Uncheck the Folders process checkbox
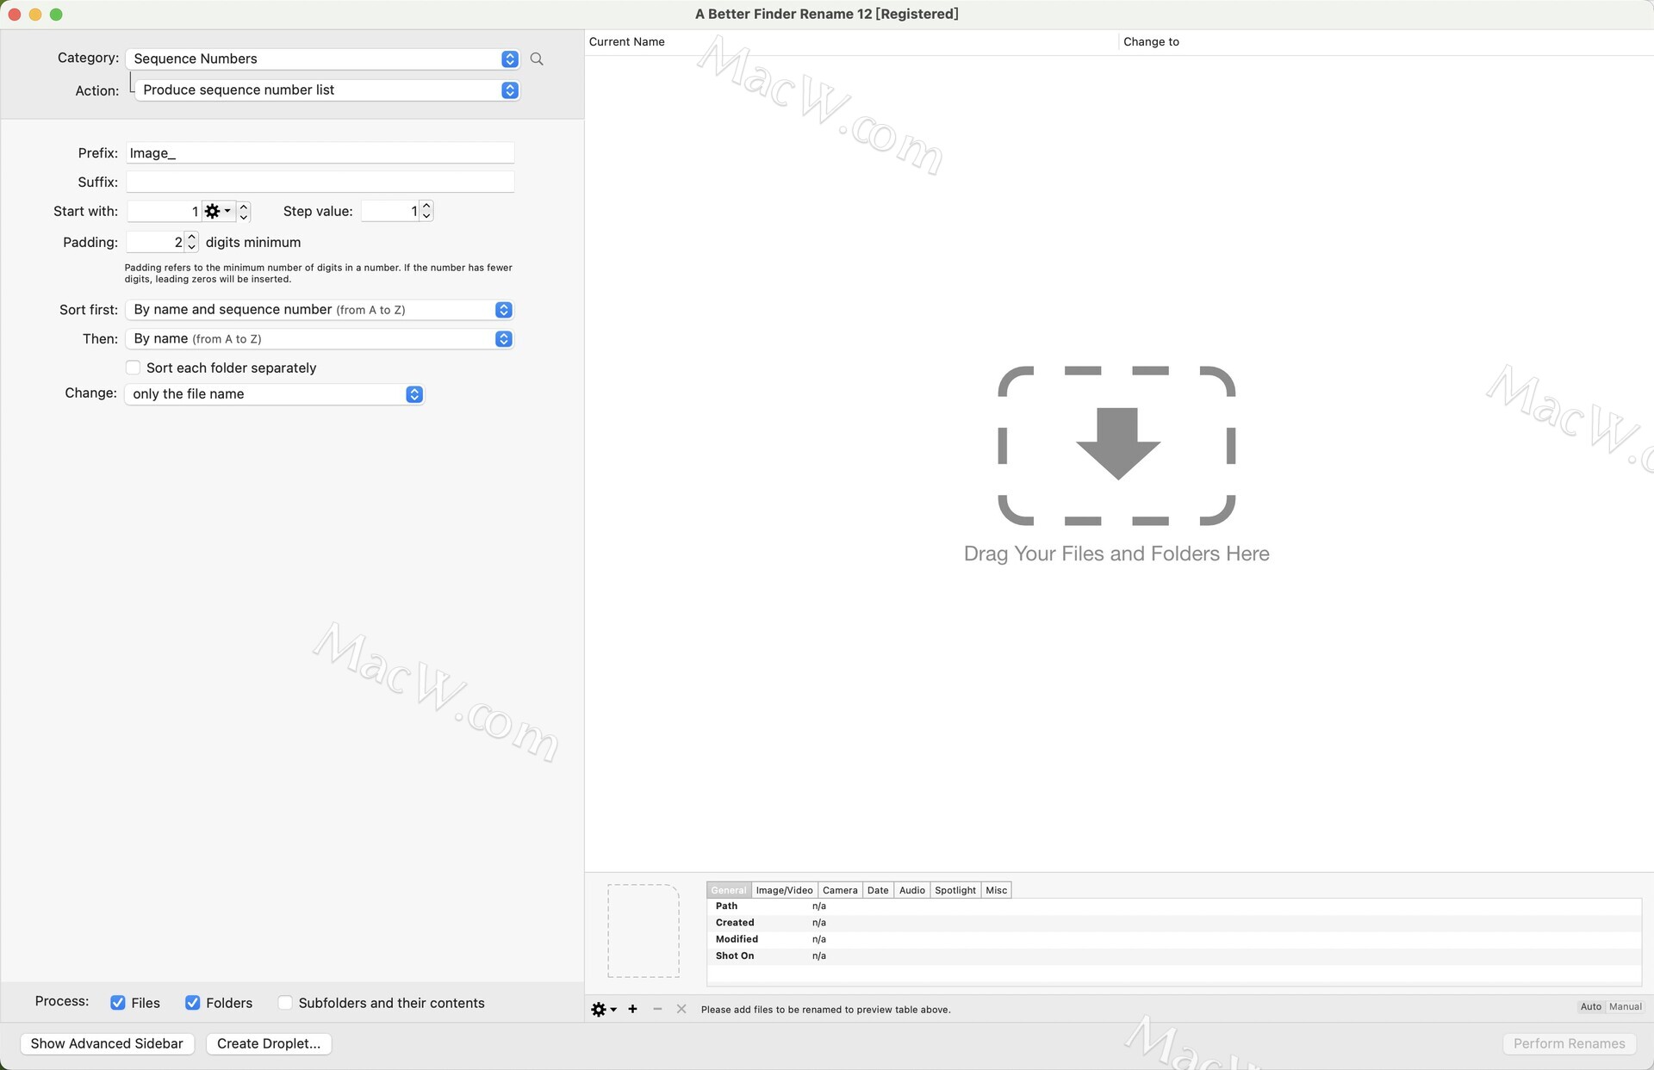1654x1070 pixels. click(x=193, y=1003)
